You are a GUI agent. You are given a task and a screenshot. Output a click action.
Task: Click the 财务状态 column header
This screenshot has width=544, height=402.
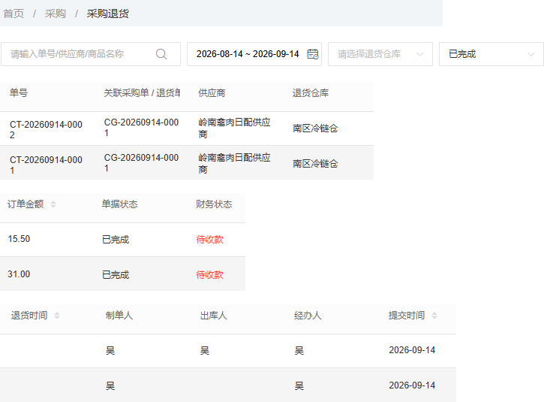214,204
